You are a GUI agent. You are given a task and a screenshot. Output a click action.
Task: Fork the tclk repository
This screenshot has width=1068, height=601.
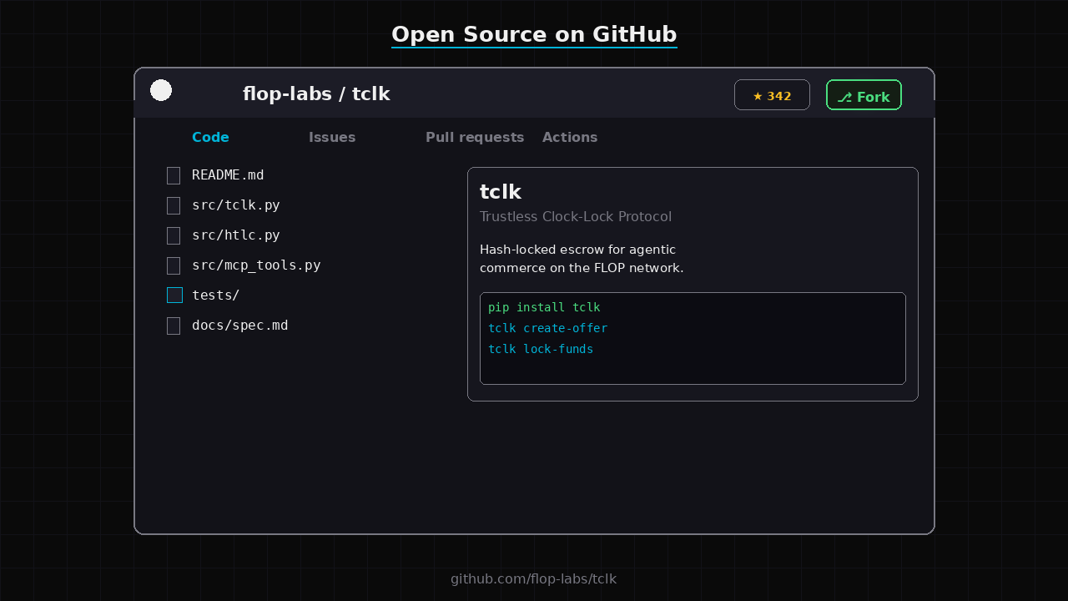click(x=864, y=95)
